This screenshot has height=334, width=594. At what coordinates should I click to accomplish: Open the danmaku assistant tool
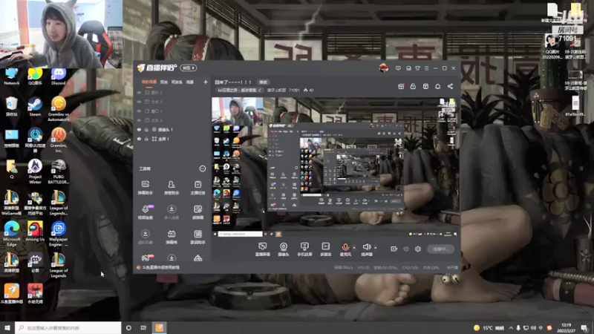tap(145, 188)
